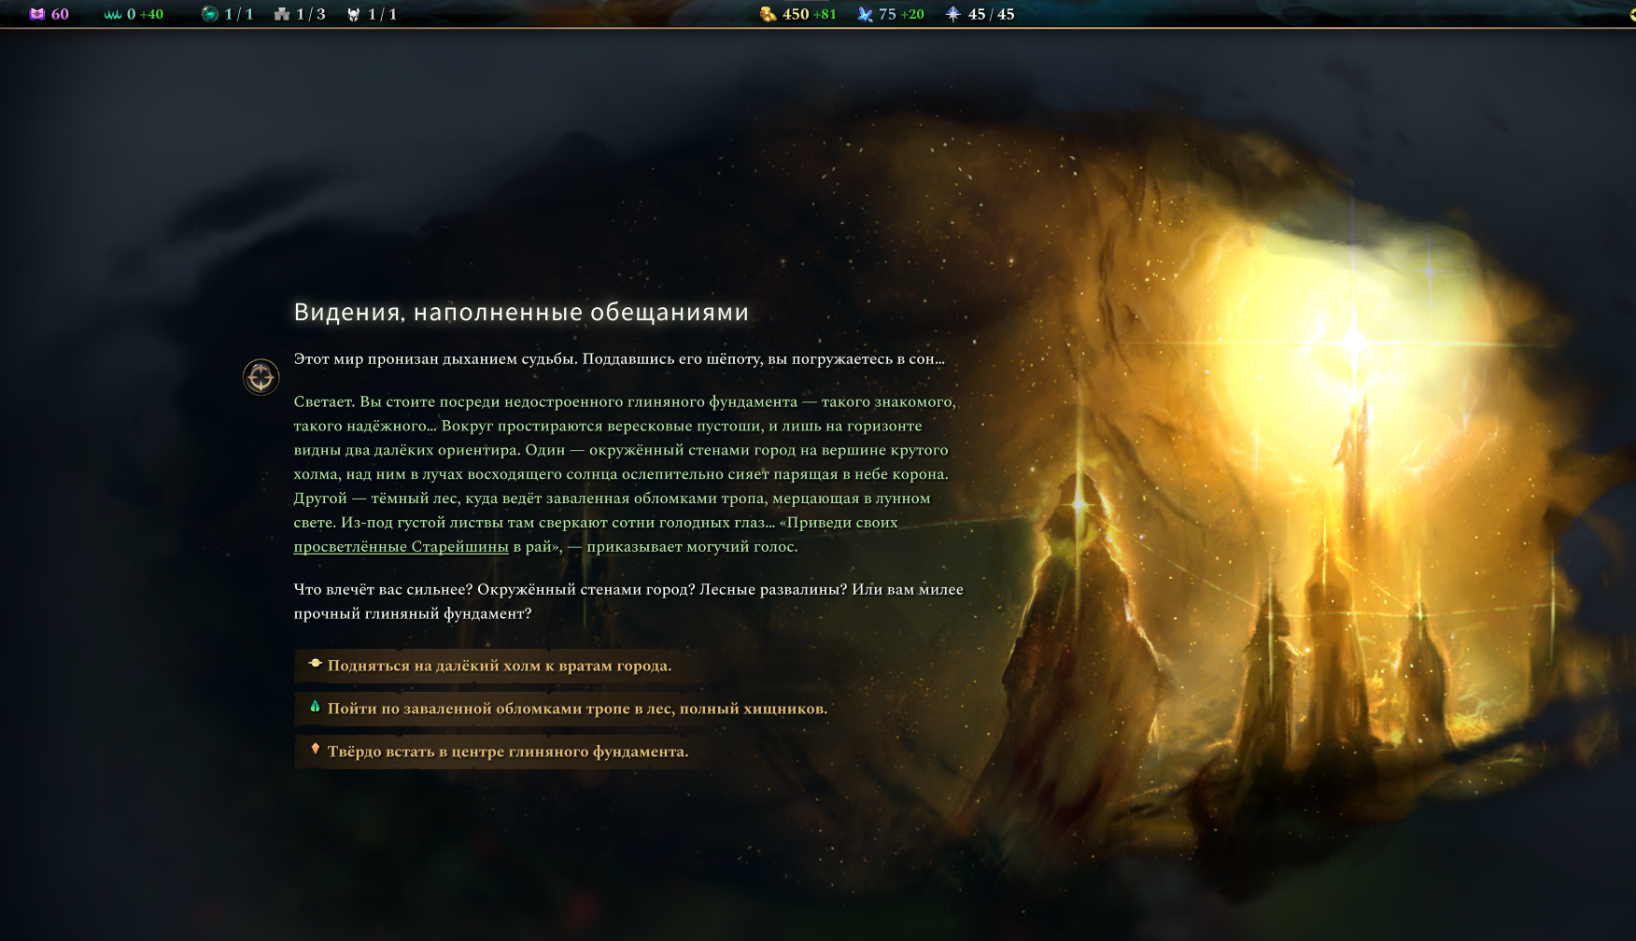Click the gold amount 450
Viewport: 1636px width, 941px height.
coord(796,14)
